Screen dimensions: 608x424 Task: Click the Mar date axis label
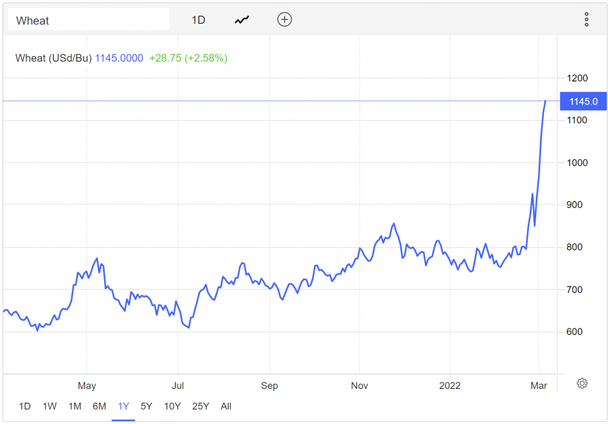pos(539,385)
